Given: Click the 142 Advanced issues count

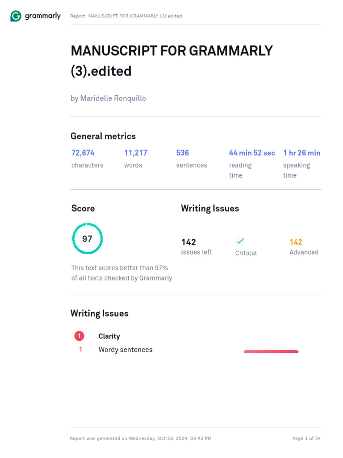Looking at the screenshot, I should pos(296,242).
